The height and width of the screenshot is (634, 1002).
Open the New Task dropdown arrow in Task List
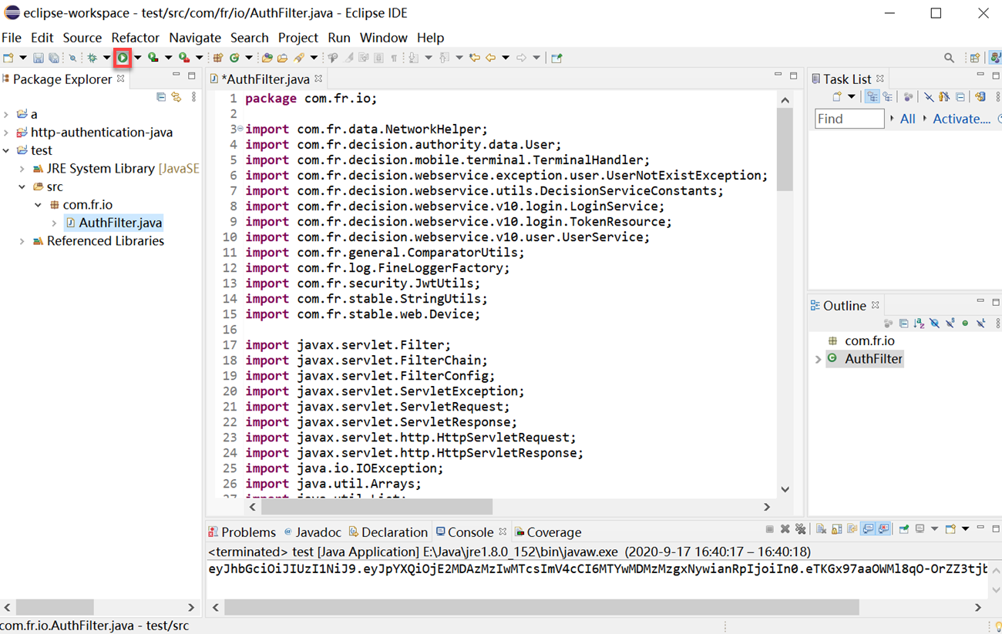pyautogui.click(x=852, y=97)
